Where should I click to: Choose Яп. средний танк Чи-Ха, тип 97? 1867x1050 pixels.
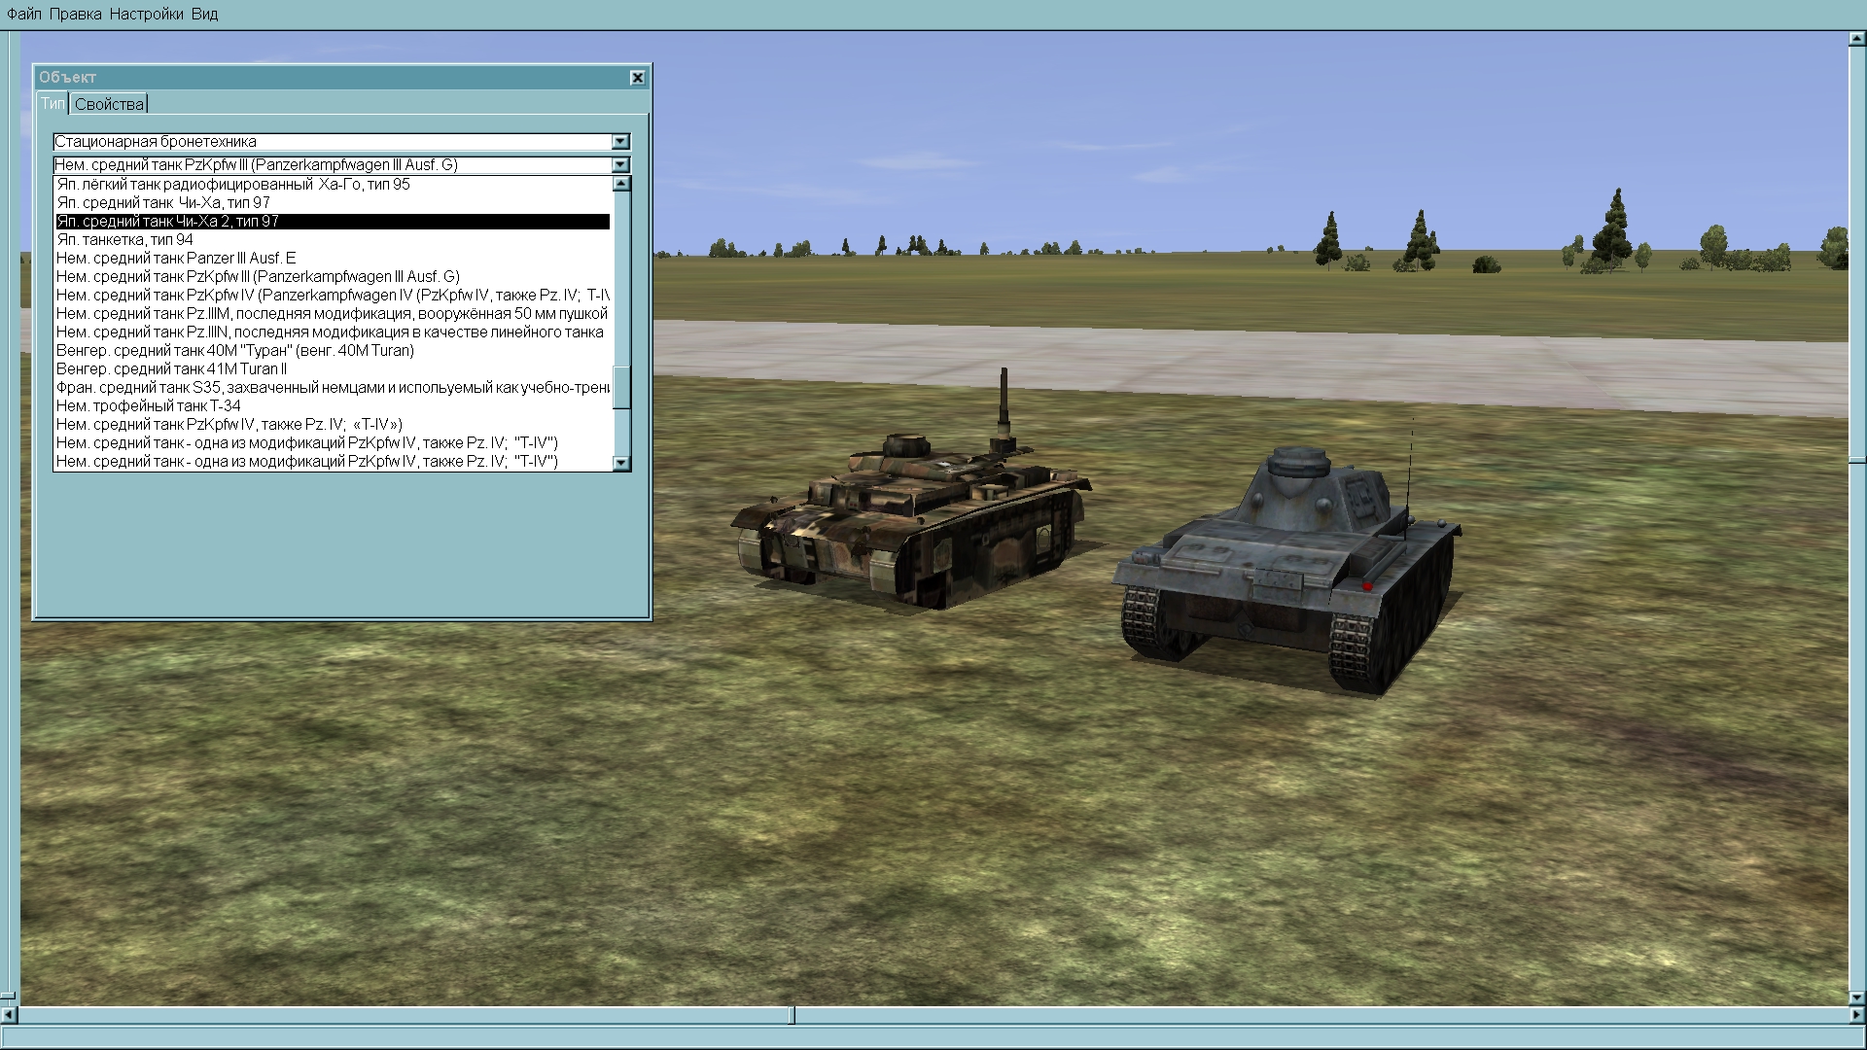coord(163,202)
